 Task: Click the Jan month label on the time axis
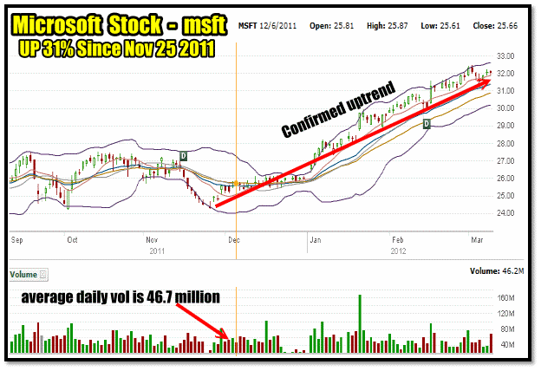[316, 240]
